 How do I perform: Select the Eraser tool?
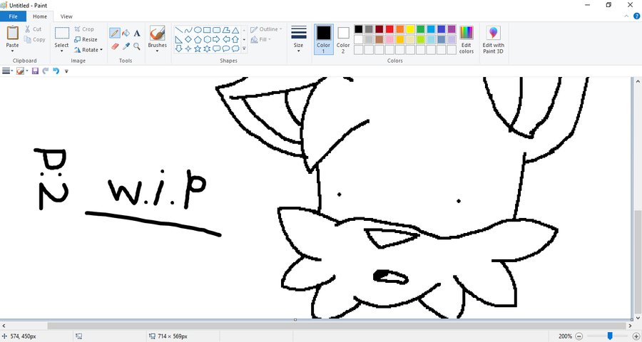point(115,46)
